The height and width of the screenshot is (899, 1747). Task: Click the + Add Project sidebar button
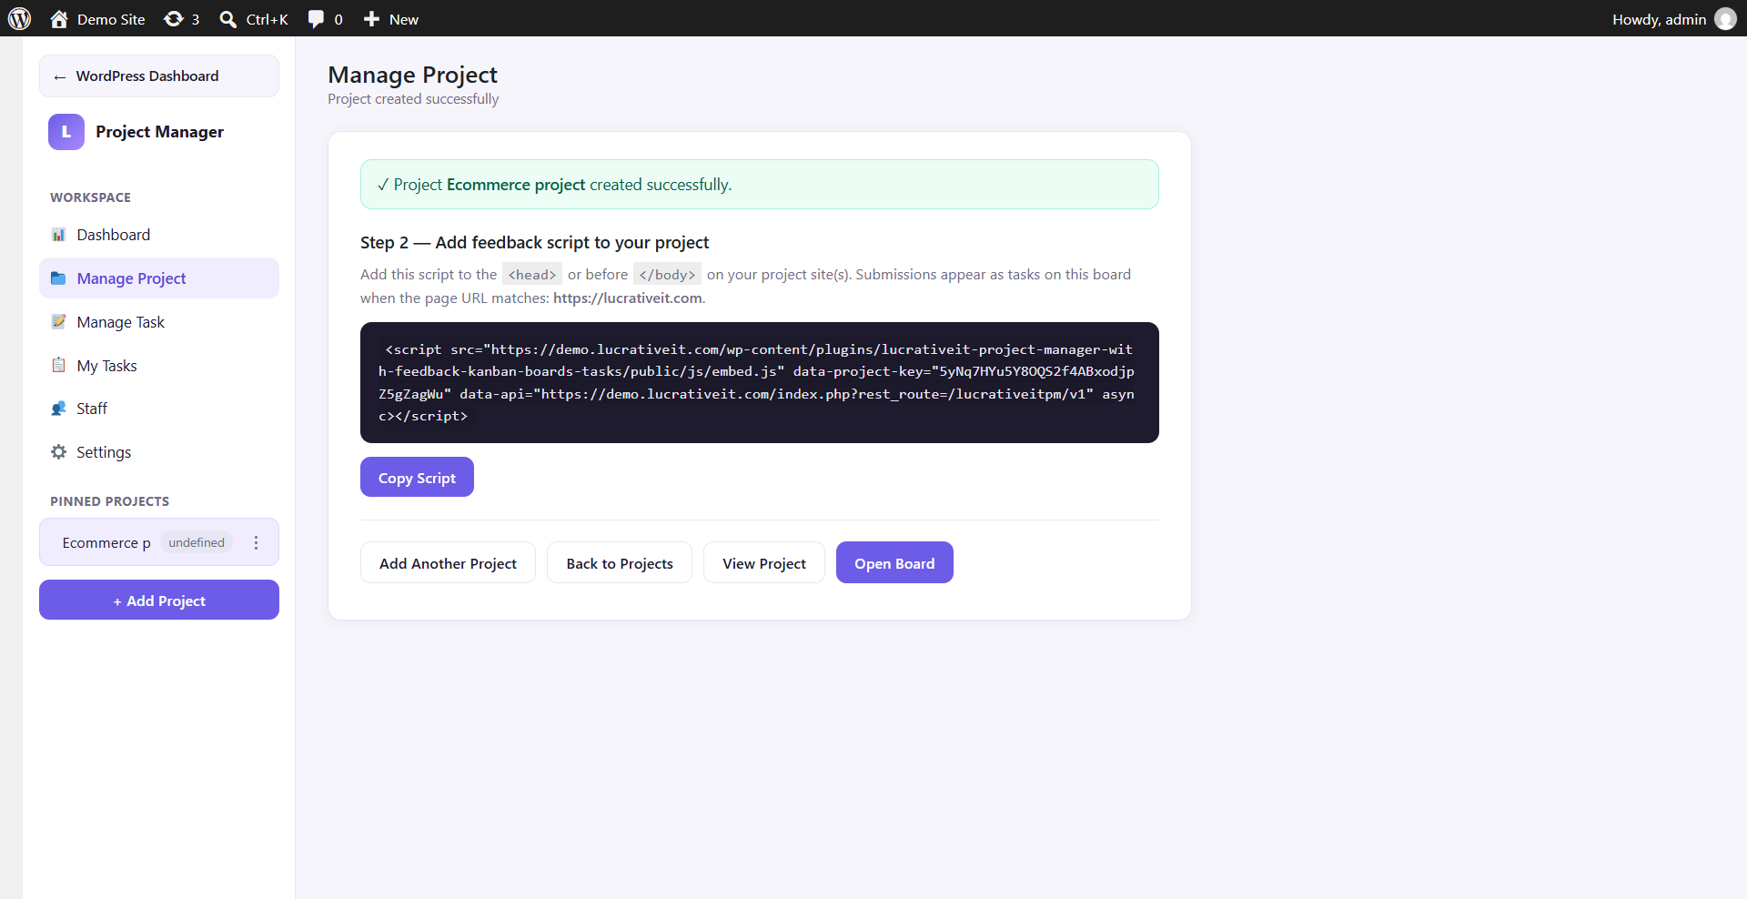[159, 601]
